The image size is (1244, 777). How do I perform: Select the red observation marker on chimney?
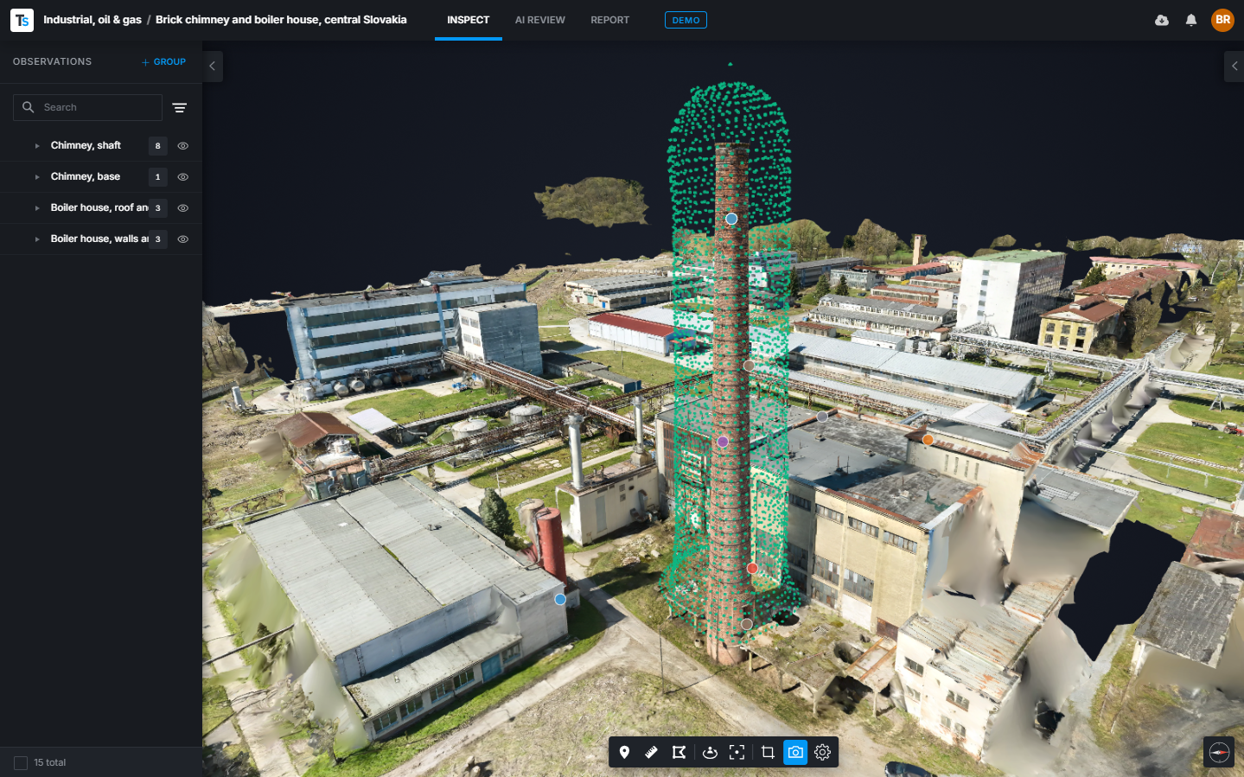752,569
